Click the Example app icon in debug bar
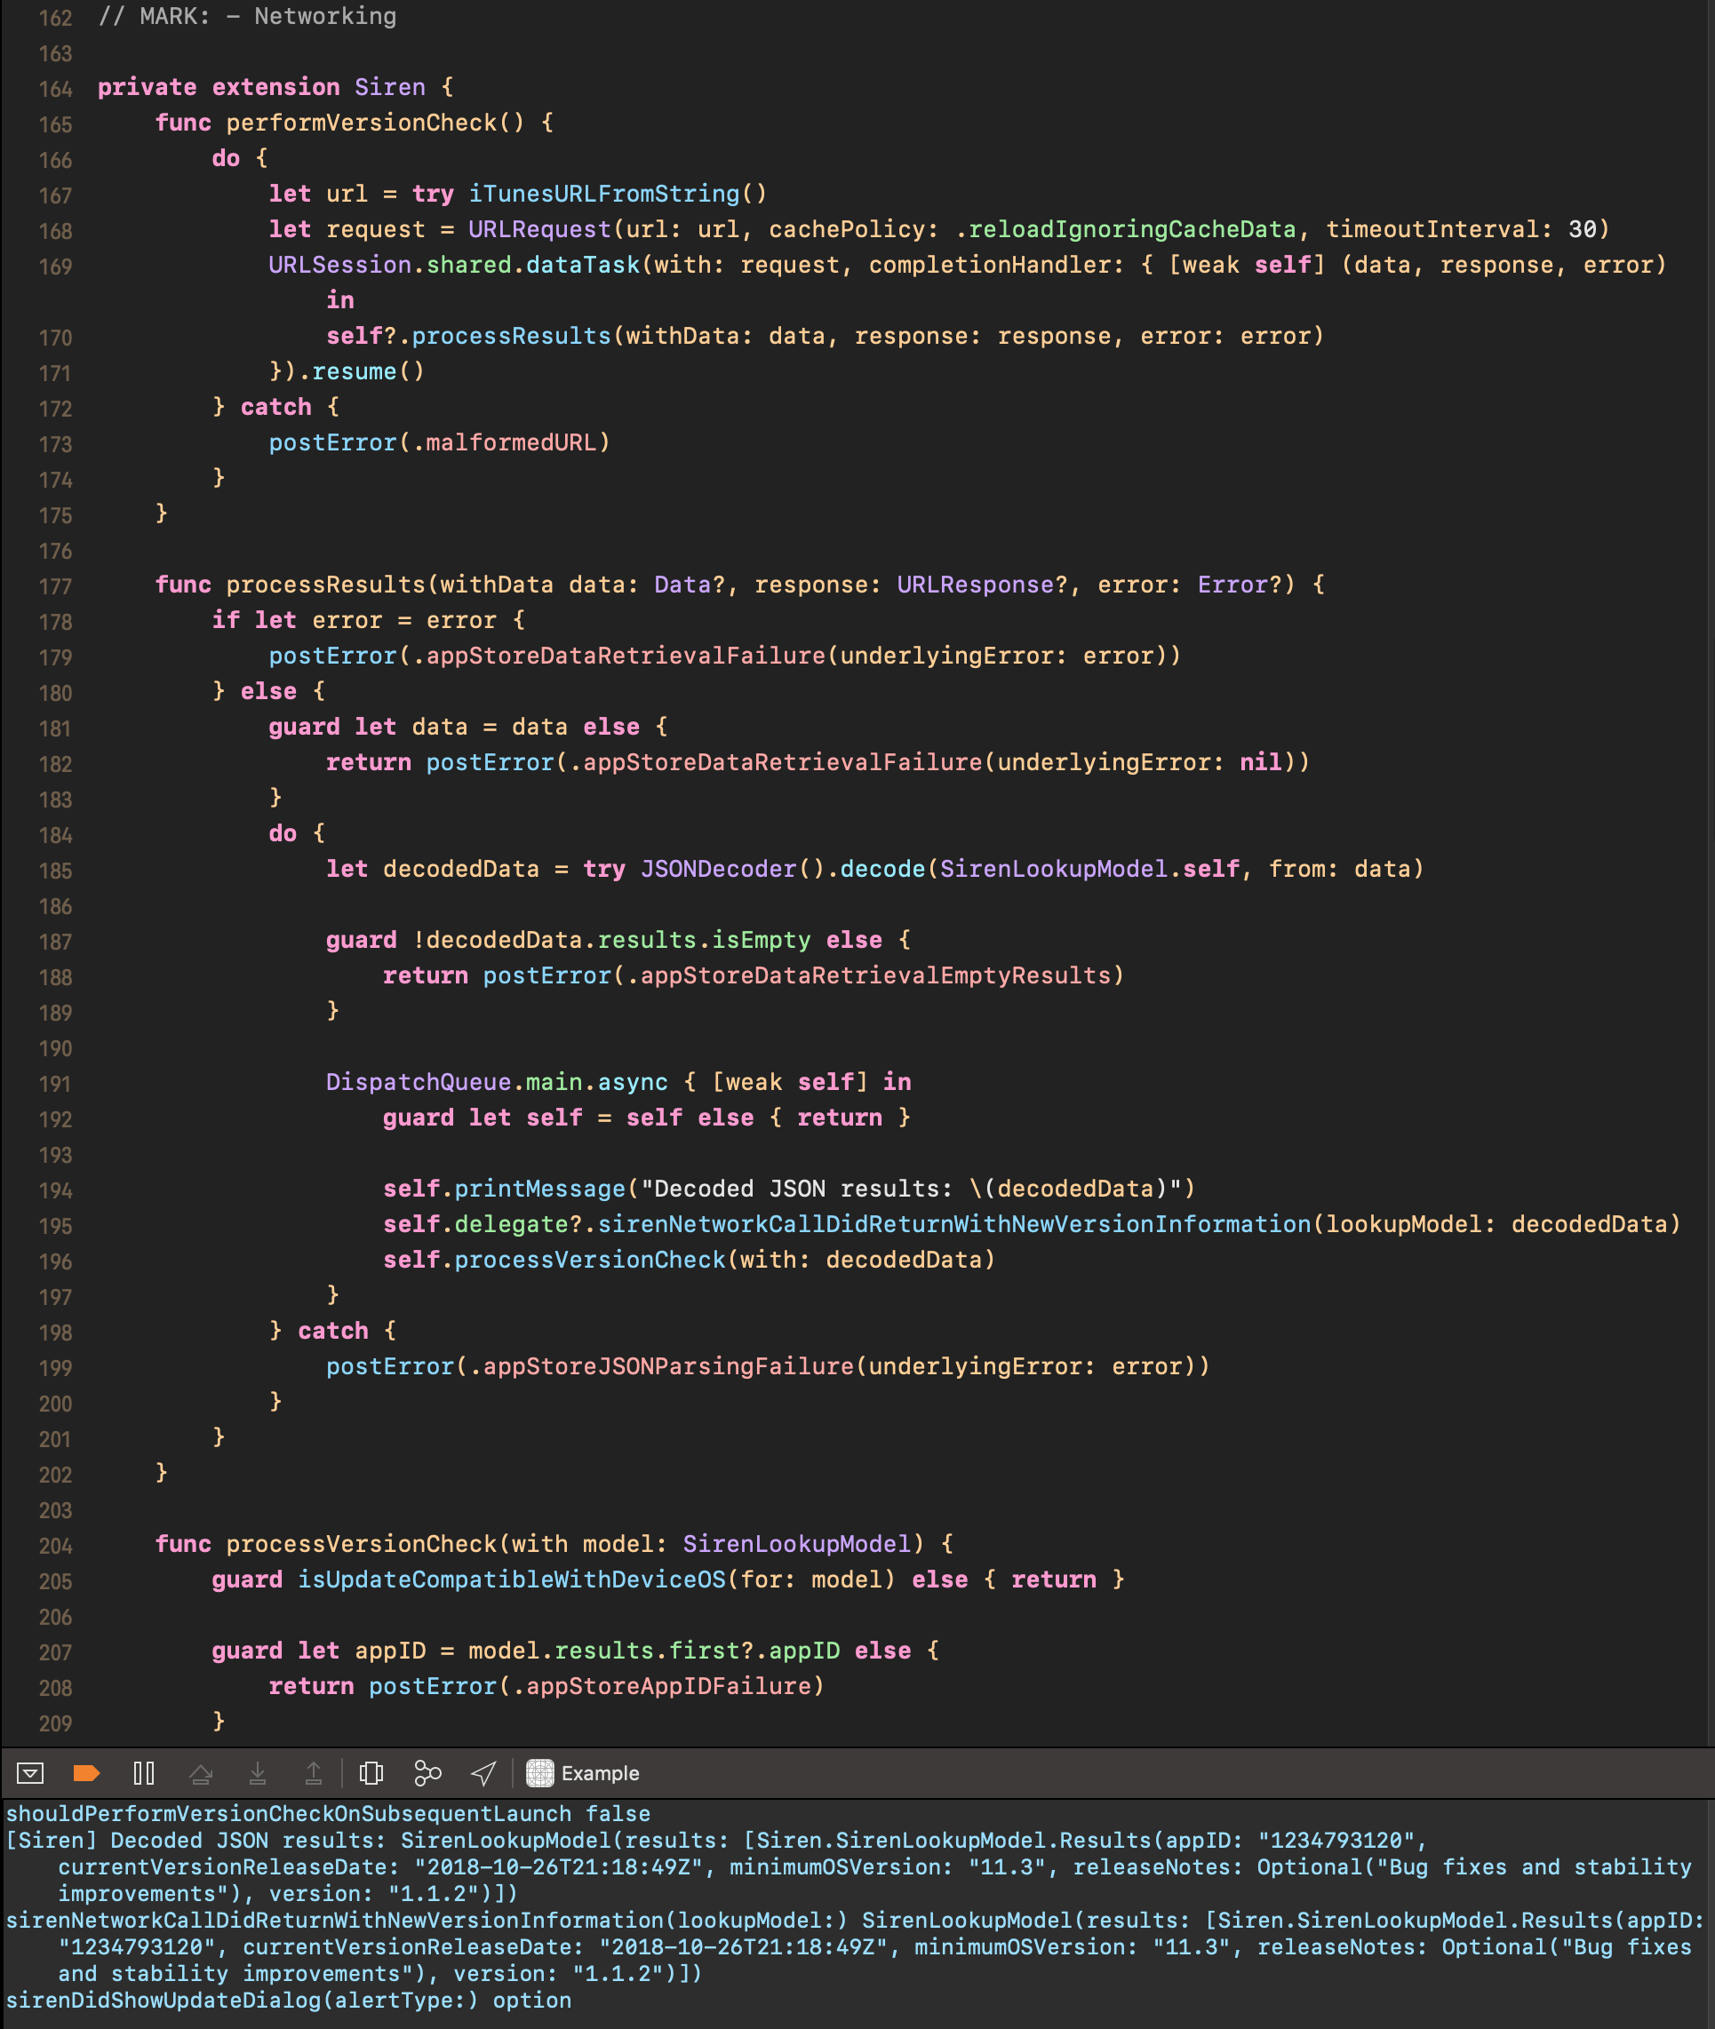The height and width of the screenshot is (2029, 1715). point(539,1773)
